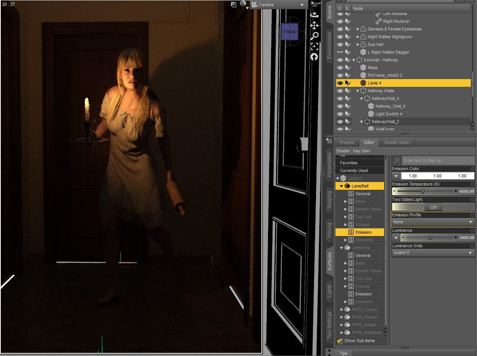Viewport: 477px width, 356px height.
Task: Click the zoom magnifier viewport icon
Action: pyautogui.click(x=314, y=36)
